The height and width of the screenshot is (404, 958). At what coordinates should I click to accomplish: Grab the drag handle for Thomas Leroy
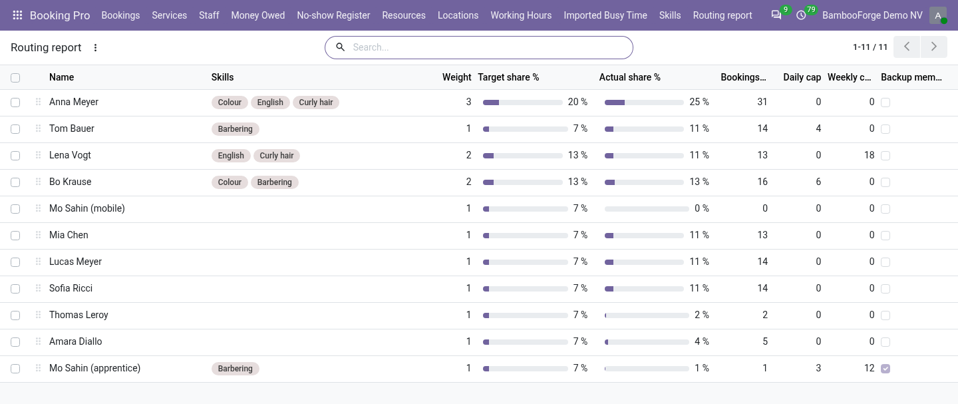(x=38, y=315)
